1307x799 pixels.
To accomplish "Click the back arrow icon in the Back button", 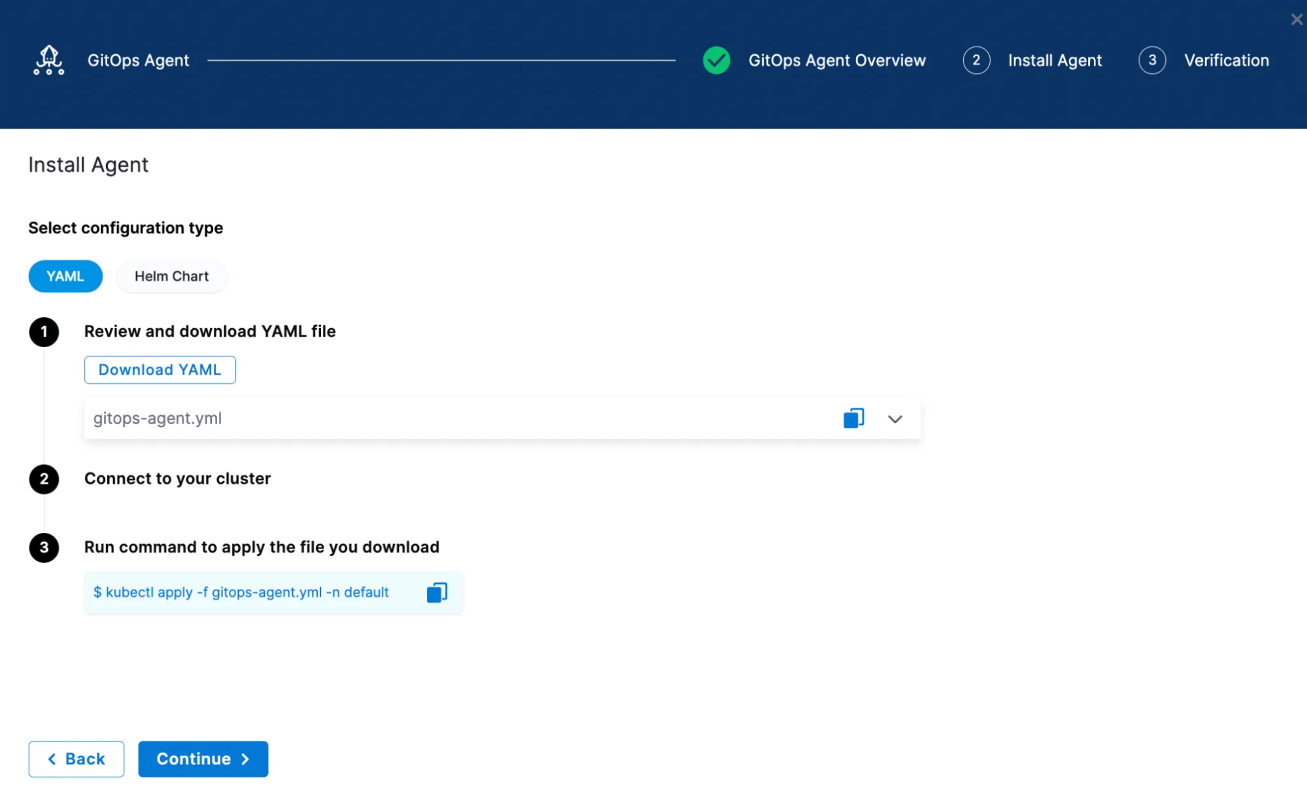I will [52, 758].
